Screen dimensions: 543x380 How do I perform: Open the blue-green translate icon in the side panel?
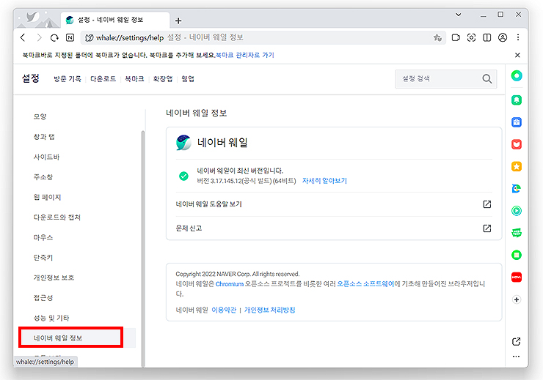pos(517,189)
